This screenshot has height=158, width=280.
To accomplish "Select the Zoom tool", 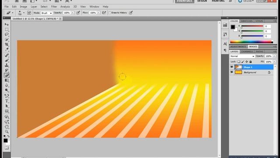I will tap(7, 132).
